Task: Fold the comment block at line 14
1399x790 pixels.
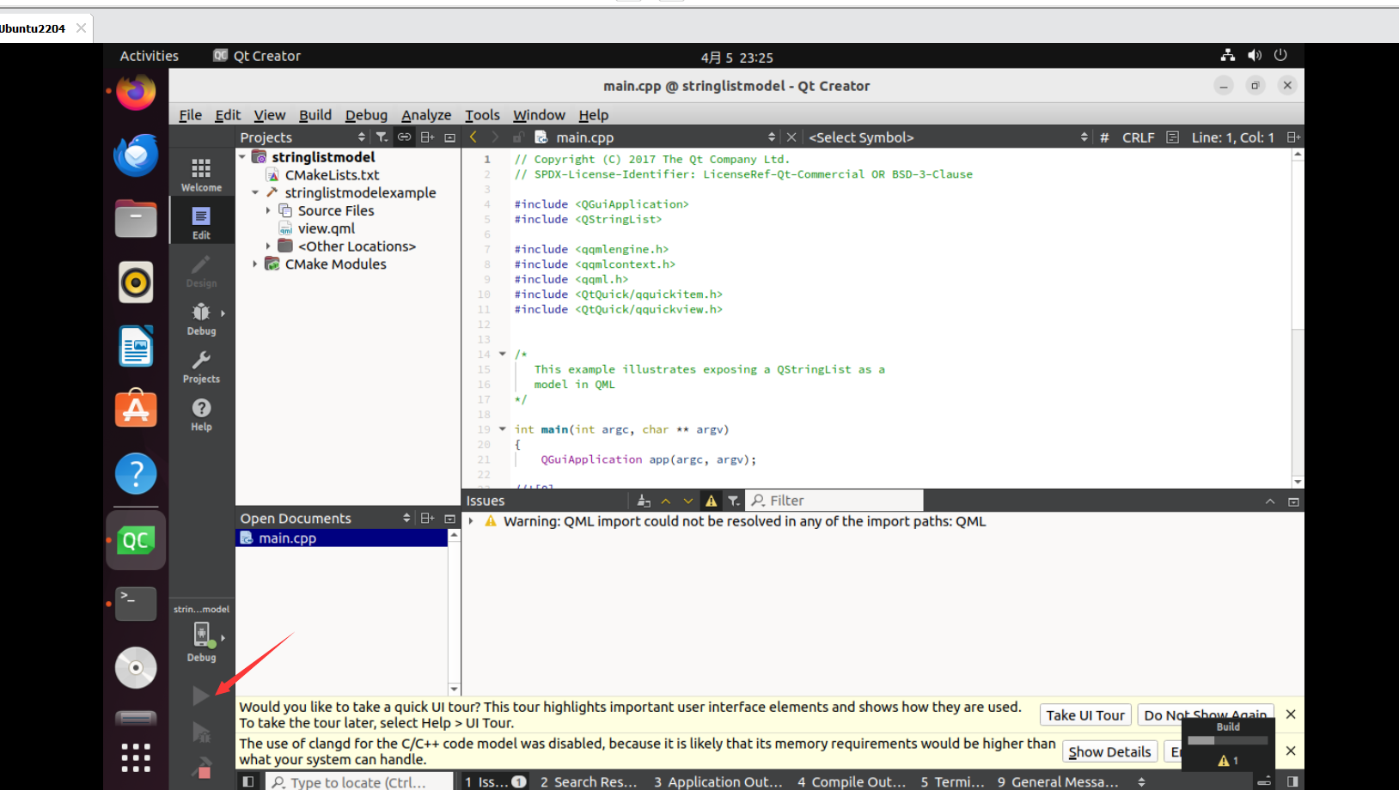Action: pyautogui.click(x=503, y=354)
